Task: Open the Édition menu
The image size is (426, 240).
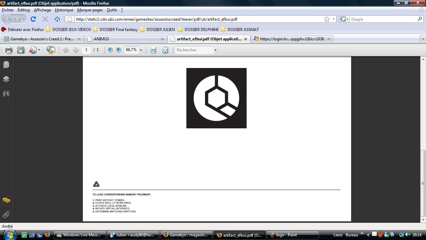Action: [24, 10]
